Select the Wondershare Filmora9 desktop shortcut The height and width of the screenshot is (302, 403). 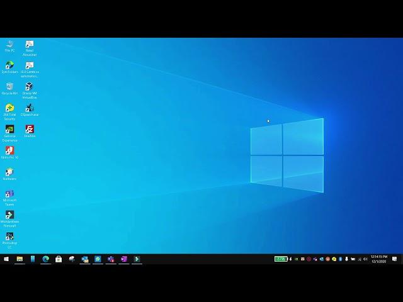click(x=9, y=219)
